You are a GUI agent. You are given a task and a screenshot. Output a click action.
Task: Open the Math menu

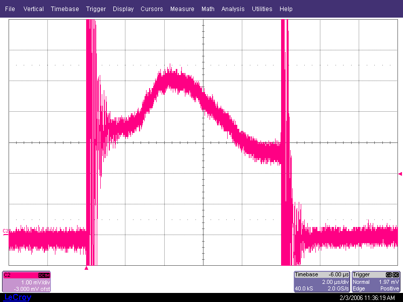(x=208, y=9)
